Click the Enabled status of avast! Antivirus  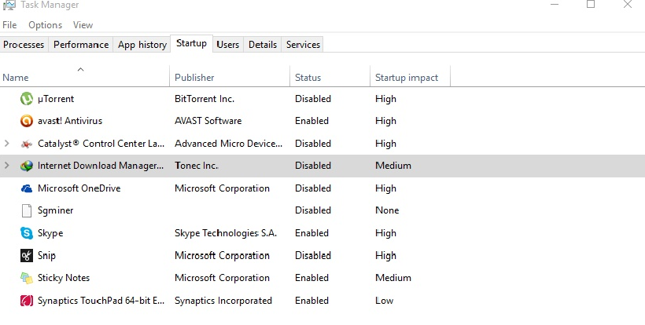pyautogui.click(x=311, y=121)
